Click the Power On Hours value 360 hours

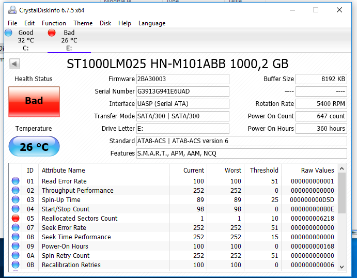click(x=321, y=129)
